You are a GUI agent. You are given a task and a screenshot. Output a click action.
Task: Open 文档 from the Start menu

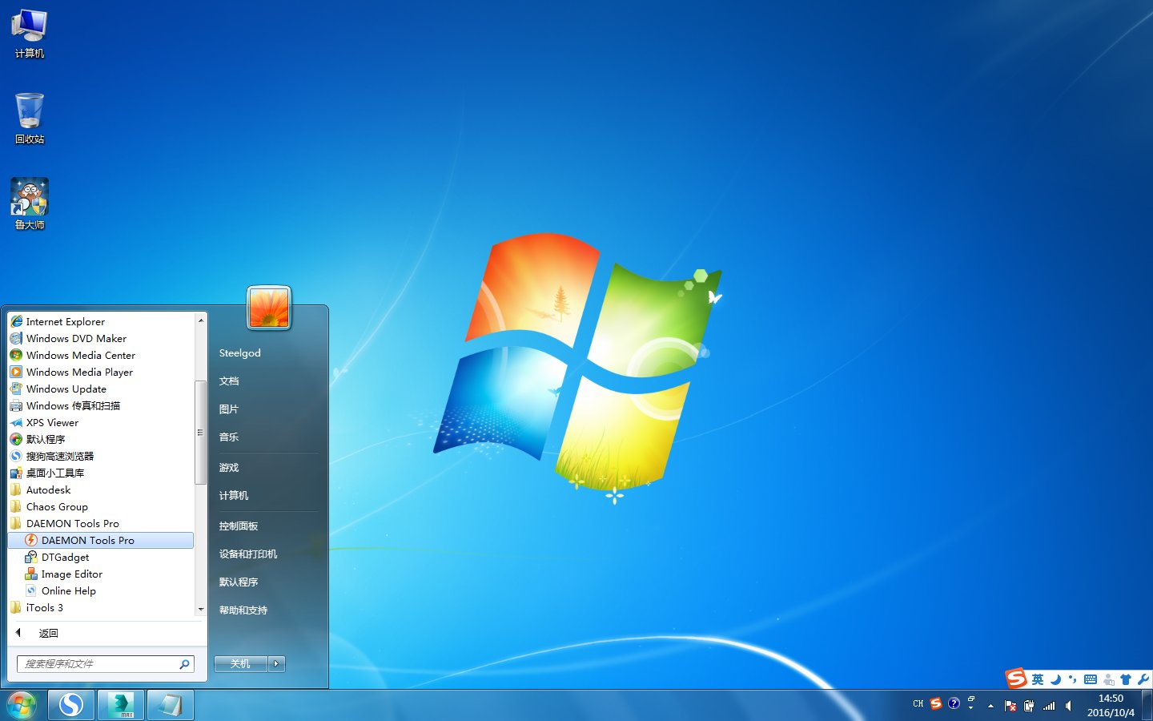click(229, 381)
